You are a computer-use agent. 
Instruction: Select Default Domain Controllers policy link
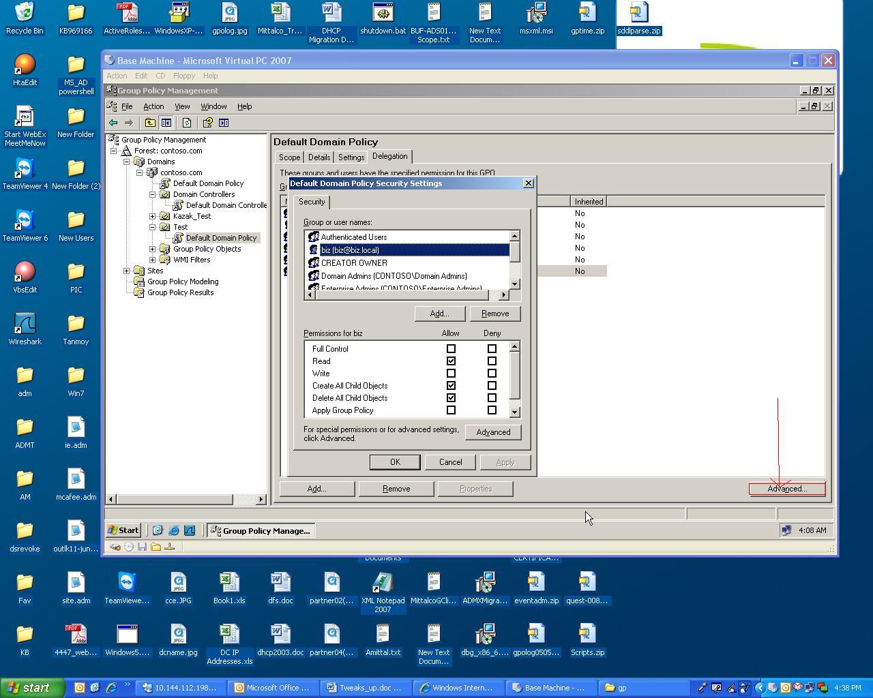tap(226, 205)
